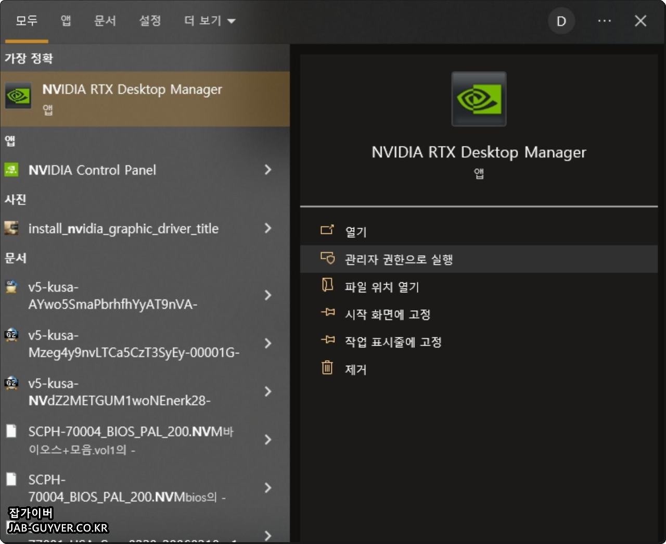This screenshot has width=666, height=544.
Task: Click the NVIDIA Control Panel icon
Action: tap(11, 170)
